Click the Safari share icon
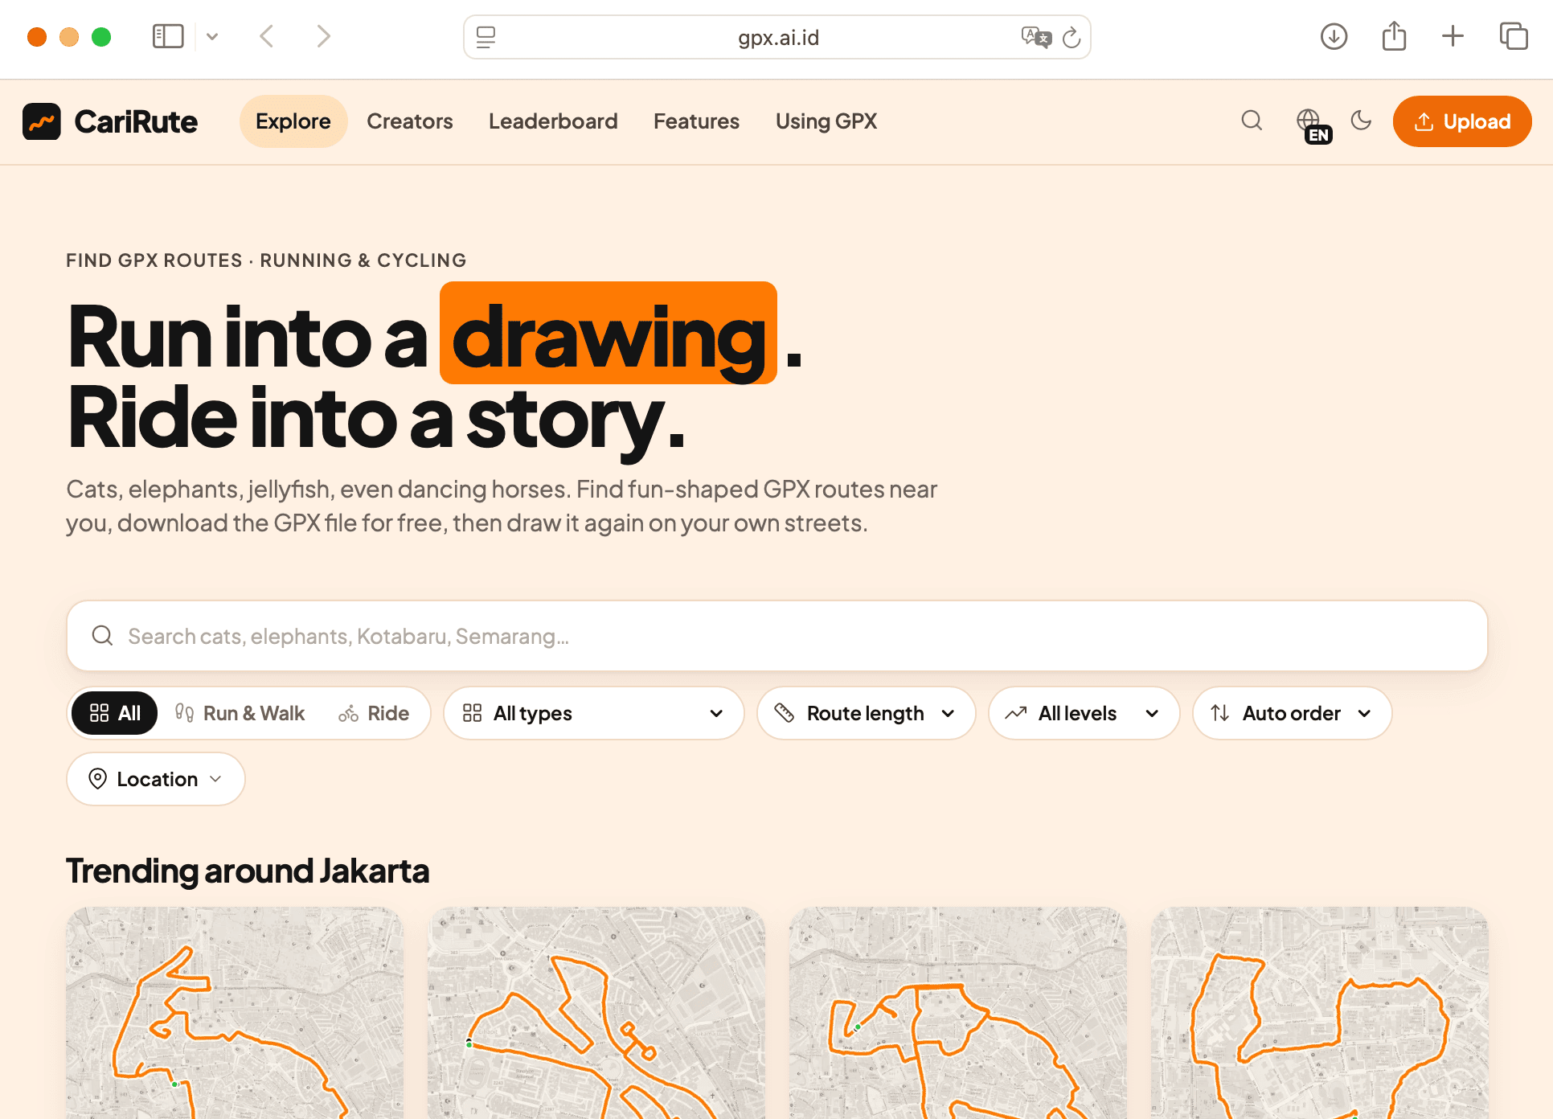This screenshot has height=1119, width=1553. pos(1394,36)
